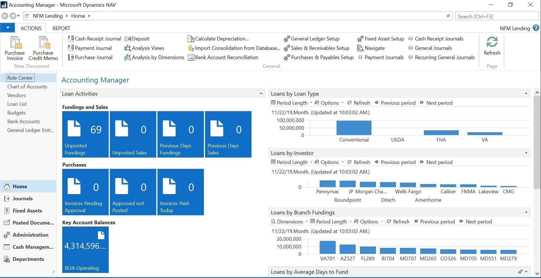This screenshot has width=541, height=278.
Task: Open the Cash Receipt Journal action
Action: (x=94, y=39)
